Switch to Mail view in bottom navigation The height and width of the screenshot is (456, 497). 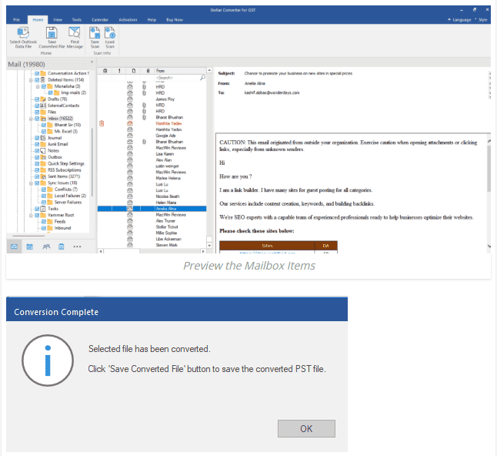[15, 246]
